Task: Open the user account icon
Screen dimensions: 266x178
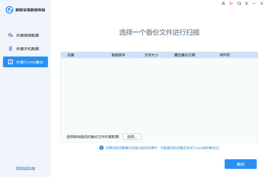Action: [x=223, y=3]
